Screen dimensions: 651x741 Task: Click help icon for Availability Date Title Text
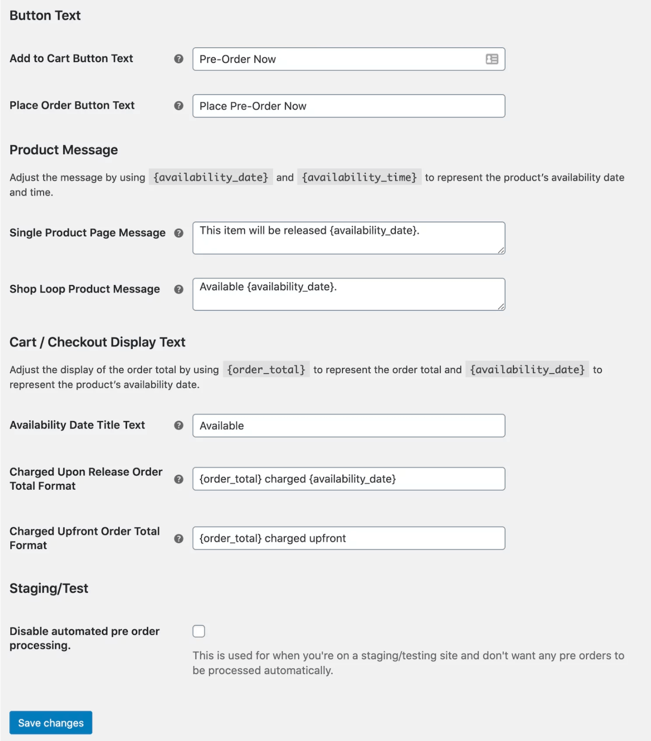(179, 426)
